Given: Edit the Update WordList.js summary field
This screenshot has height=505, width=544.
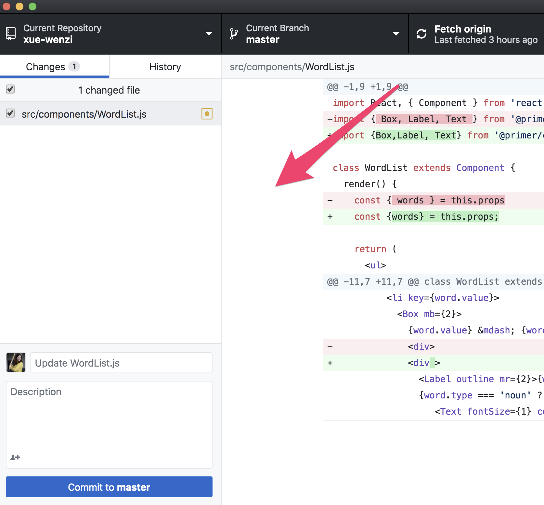Looking at the screenshot, I should 121,362.
